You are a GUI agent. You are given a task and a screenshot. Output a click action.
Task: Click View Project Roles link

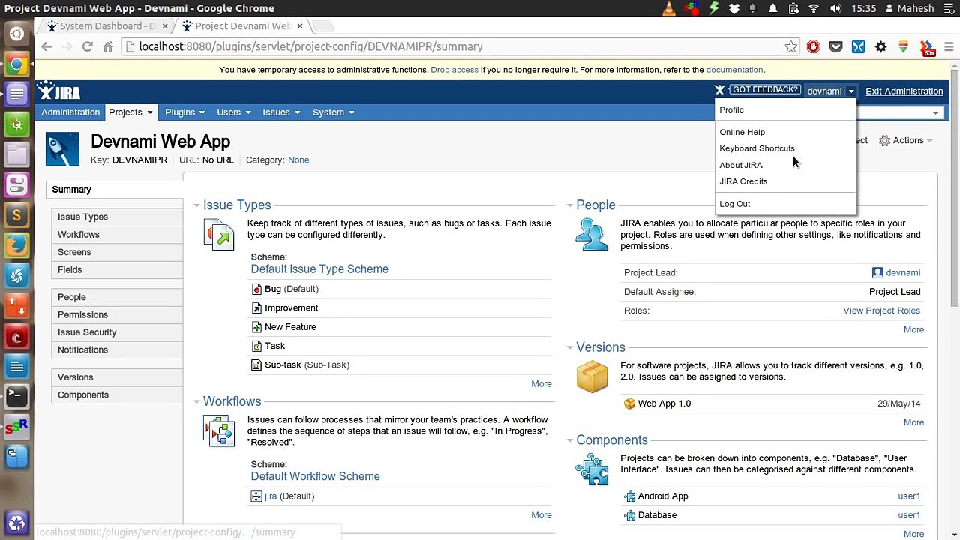[881, 310]
